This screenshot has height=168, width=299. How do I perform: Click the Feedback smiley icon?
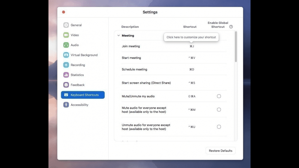(x=66, y=85)
